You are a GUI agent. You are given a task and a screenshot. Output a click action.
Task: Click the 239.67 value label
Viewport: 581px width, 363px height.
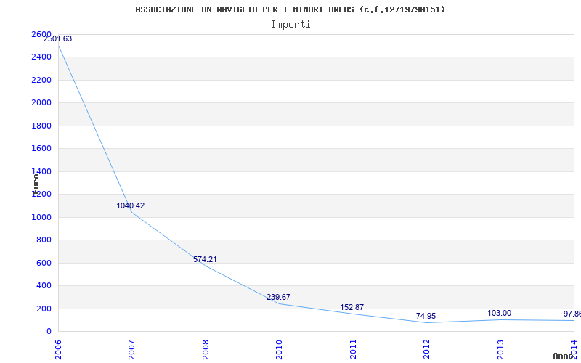pyautogui.click(x=278, y=297)
